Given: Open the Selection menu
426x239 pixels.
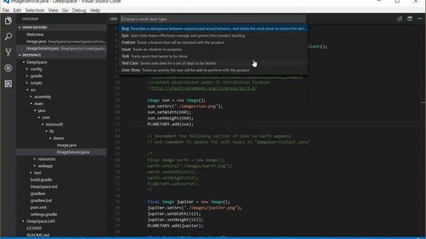Looking at the screenshot, I should tap(35, 11).
